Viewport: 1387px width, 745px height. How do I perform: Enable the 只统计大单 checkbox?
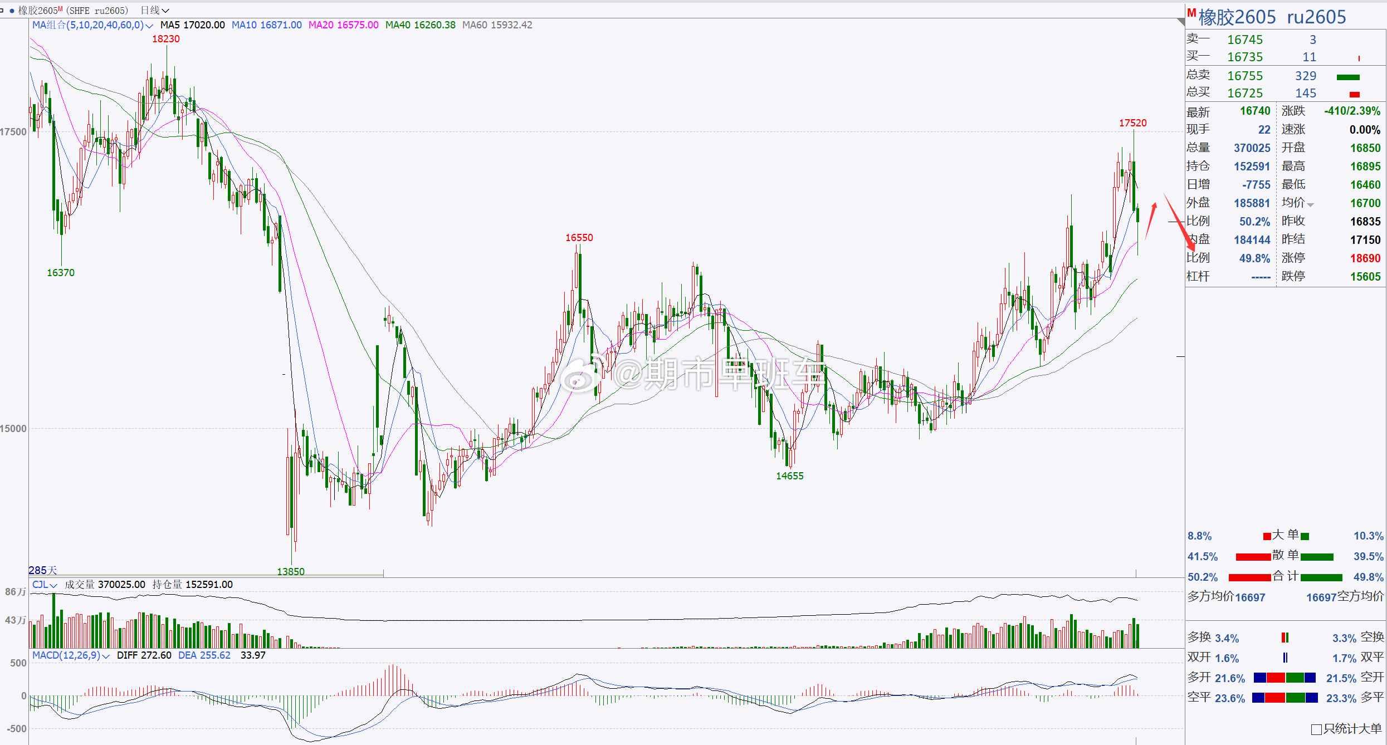[1317, 729]
